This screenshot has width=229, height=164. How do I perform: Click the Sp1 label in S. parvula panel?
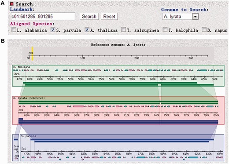(23, 149)
